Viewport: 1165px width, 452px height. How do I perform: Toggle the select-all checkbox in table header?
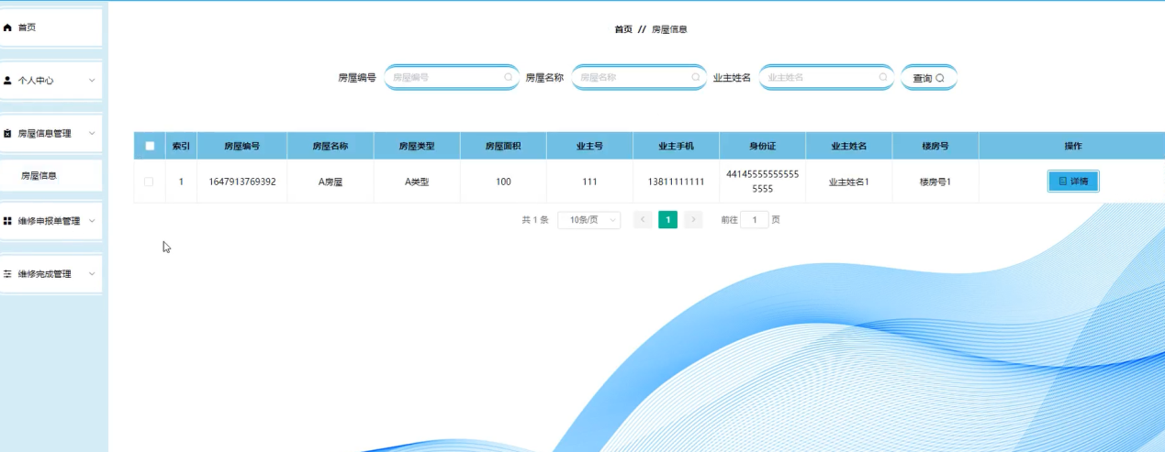150,146
